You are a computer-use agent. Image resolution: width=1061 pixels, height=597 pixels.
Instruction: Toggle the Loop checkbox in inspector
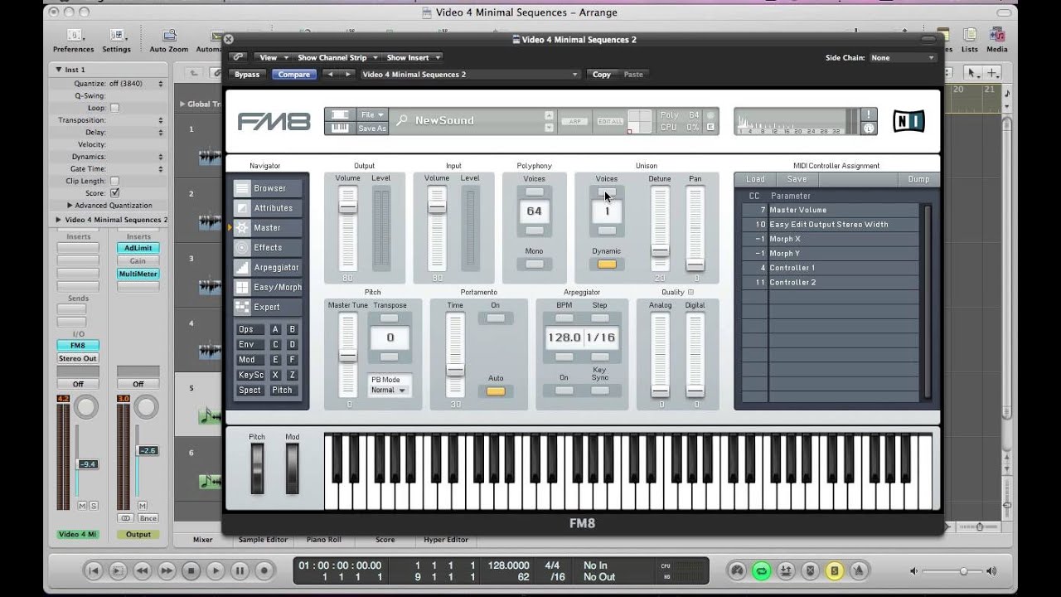(114, 108)
